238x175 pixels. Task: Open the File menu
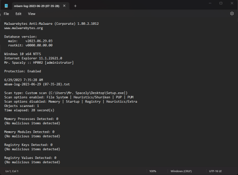click(6, 14)
